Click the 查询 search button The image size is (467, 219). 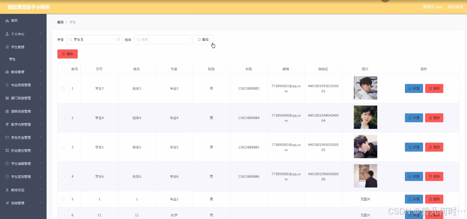203,39
